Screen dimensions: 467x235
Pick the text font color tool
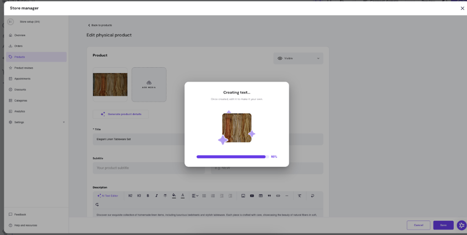(x=182, y=196)
